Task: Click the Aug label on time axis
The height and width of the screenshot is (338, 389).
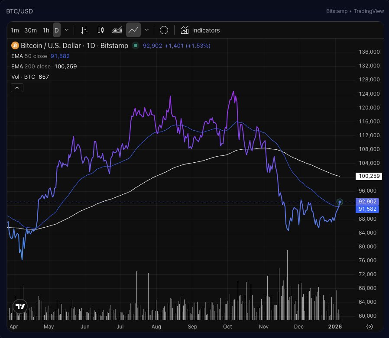Action: tap(156, 327)
